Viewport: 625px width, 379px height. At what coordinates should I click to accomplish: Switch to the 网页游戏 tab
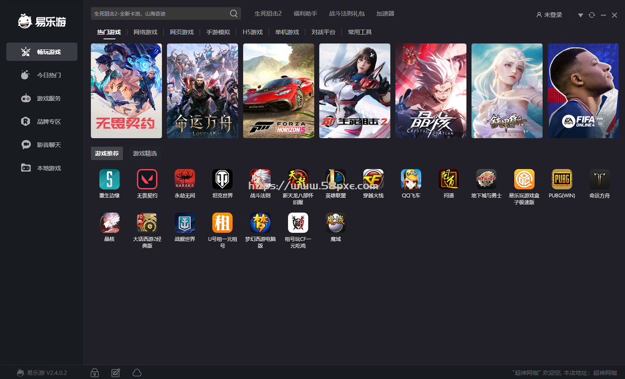point(181,32)
